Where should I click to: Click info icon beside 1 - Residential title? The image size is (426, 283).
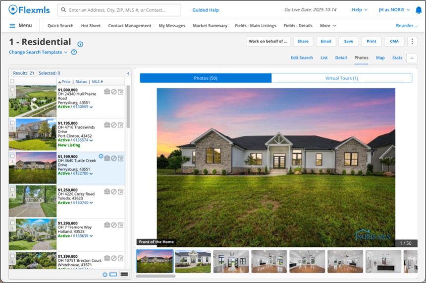pos(80,44)
